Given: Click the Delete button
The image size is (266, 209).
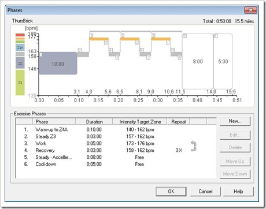Looking at the screenshot, I should click(x=235, y=148).
